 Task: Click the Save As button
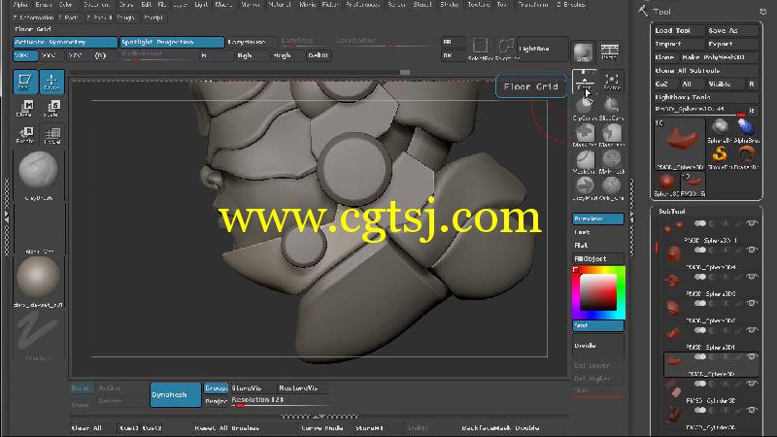tap(732, 31)
